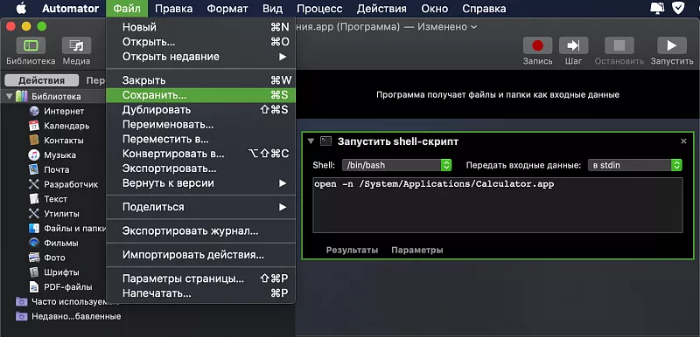Choose Переименовать… menu item

click(200, 125)
